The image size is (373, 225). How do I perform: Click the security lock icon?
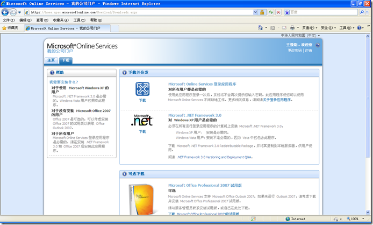262,12
